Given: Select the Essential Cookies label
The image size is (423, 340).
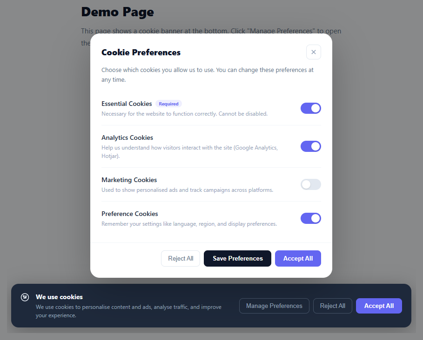Looking at the screenshot, I should pos(127,104).
